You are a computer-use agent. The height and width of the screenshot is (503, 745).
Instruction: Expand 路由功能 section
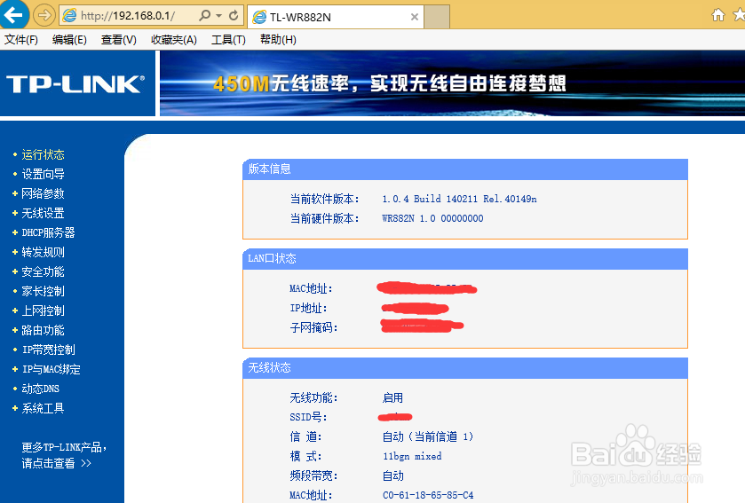pyautogui.click(x=43, y=330)
